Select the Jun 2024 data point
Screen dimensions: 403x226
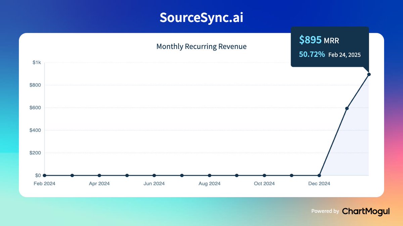coord(154,175)
